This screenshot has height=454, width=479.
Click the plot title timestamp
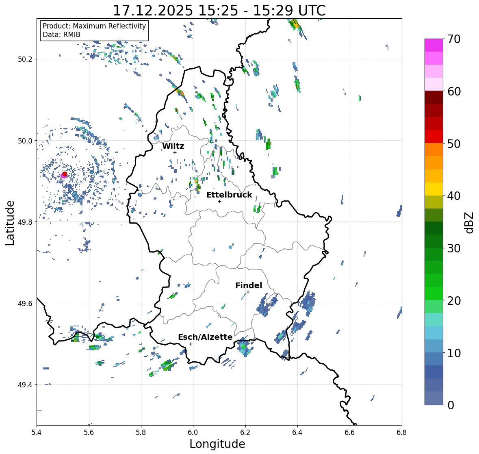[219, 11]
